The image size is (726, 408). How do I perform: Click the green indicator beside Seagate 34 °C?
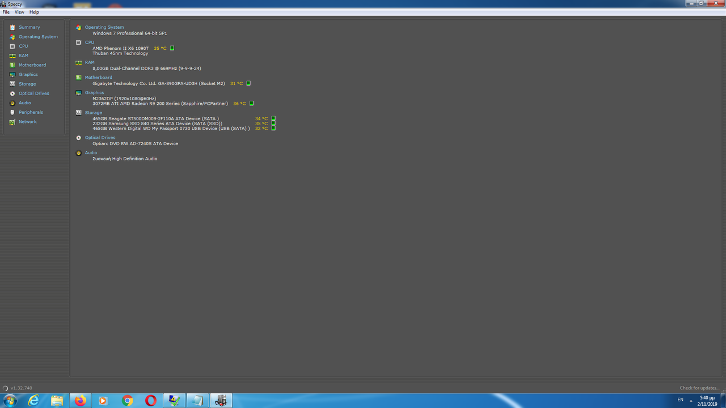click(273, 118)
